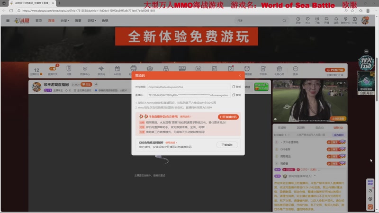
Task: Open the 历史 history icon in header
Action: coord(298,20)
